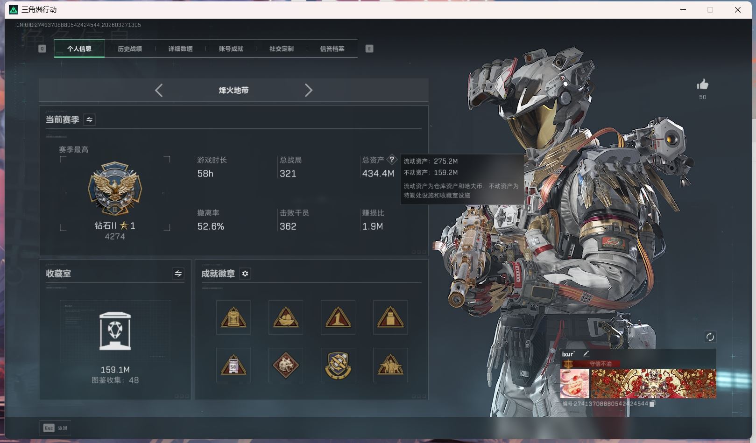Viewport: 756px width, 443px height.
Task: Click the question mark beside 总资产
Action: click(392, 160)
